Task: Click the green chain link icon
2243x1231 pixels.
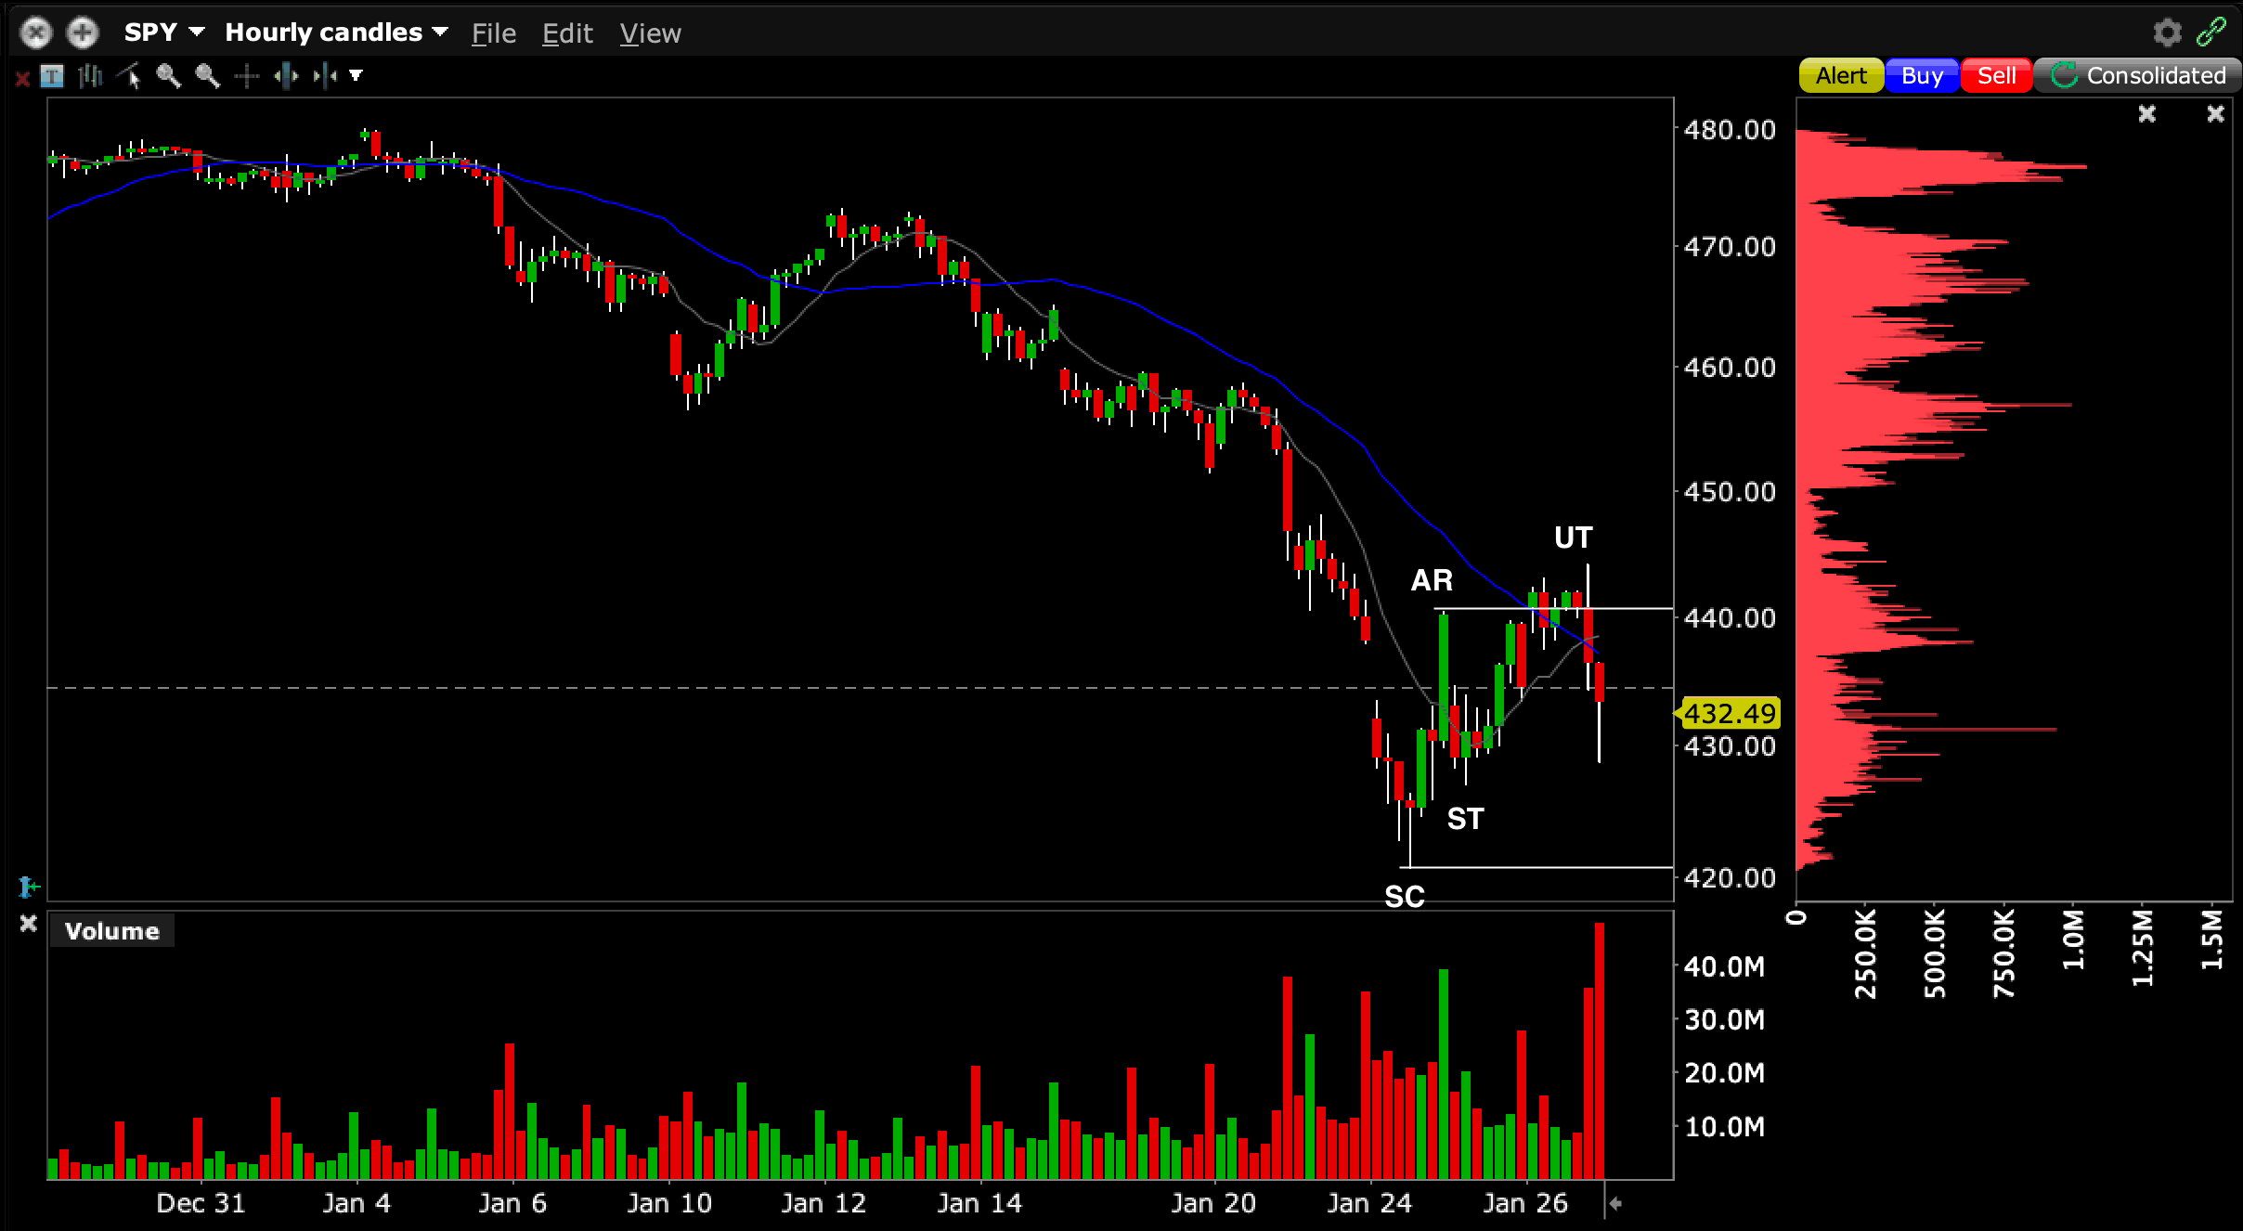Action: 2211,32
